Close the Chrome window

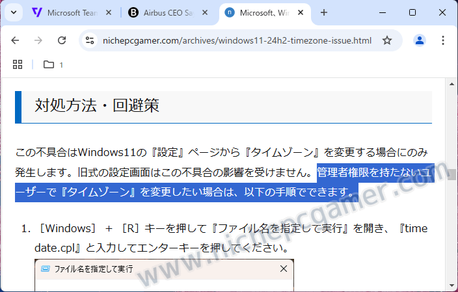(x=442, y=12)
